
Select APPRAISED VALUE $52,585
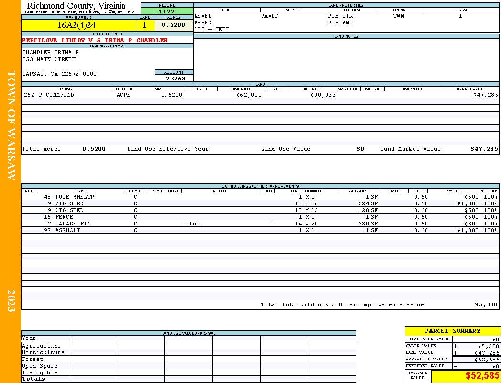(487, 360)
